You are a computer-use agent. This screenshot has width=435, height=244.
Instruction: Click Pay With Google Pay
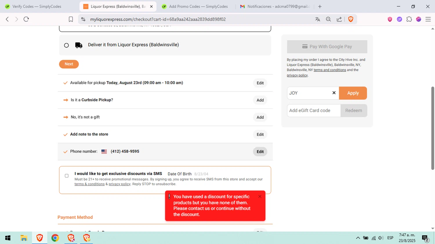point(327,47)
